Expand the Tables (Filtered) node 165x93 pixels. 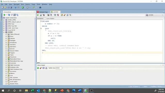click(x=6, y=34)
